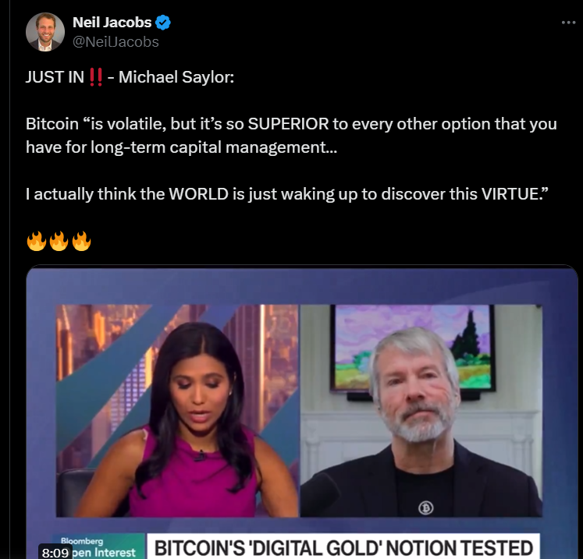Image resolution: width=583 pixels, height=559 pixels.
Task: Click the first fire emoji
Action: [x=37, y=241]
